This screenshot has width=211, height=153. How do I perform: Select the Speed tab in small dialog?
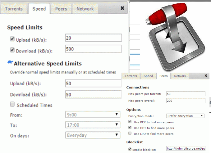[x=148, y=76]
